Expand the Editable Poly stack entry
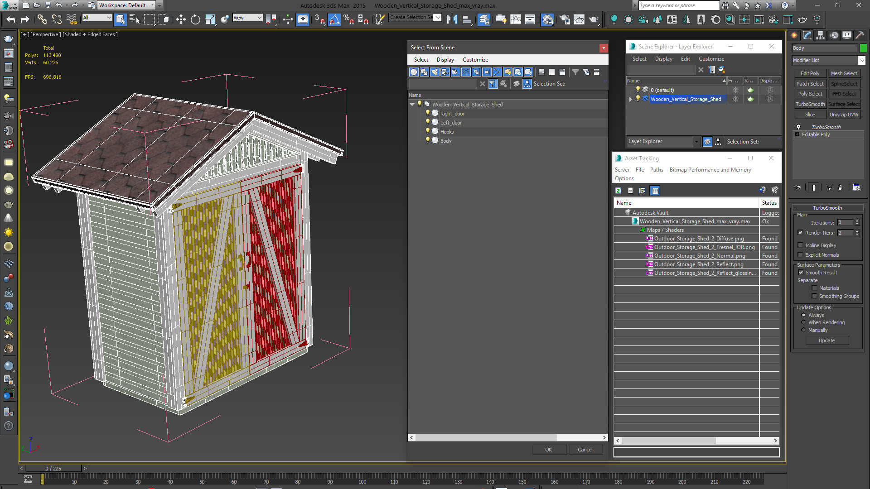This screenshot has height=489, width=870. pos(797,134)
